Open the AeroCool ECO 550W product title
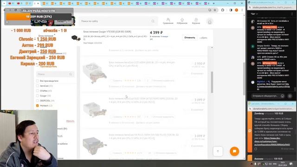 [143, 100]
